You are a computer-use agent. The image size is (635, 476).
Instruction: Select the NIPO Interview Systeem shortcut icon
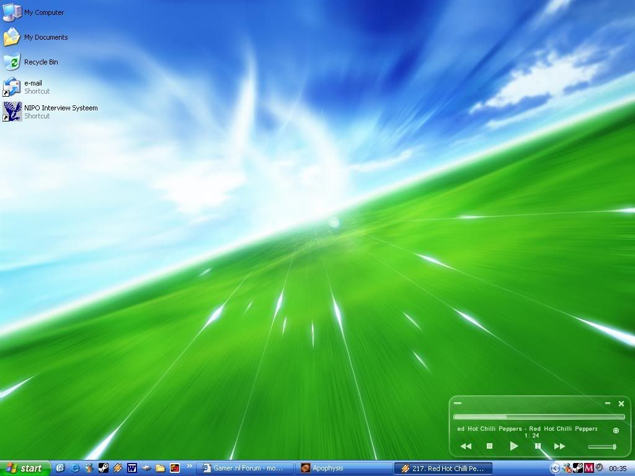click(x=12, y=112)
